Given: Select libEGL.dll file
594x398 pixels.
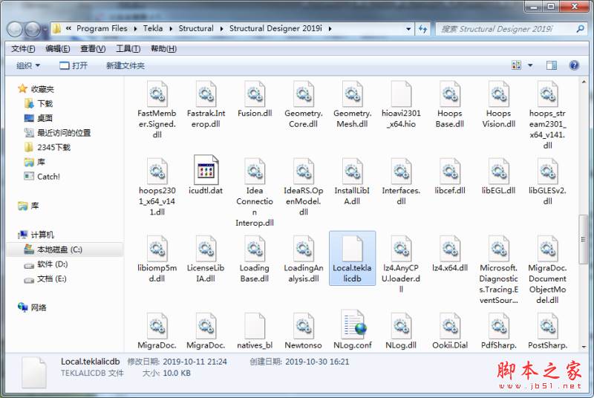Looking at the screenshot, I should pos(498,177).
